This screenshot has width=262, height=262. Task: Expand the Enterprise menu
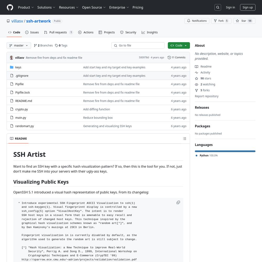click(119, 7)
